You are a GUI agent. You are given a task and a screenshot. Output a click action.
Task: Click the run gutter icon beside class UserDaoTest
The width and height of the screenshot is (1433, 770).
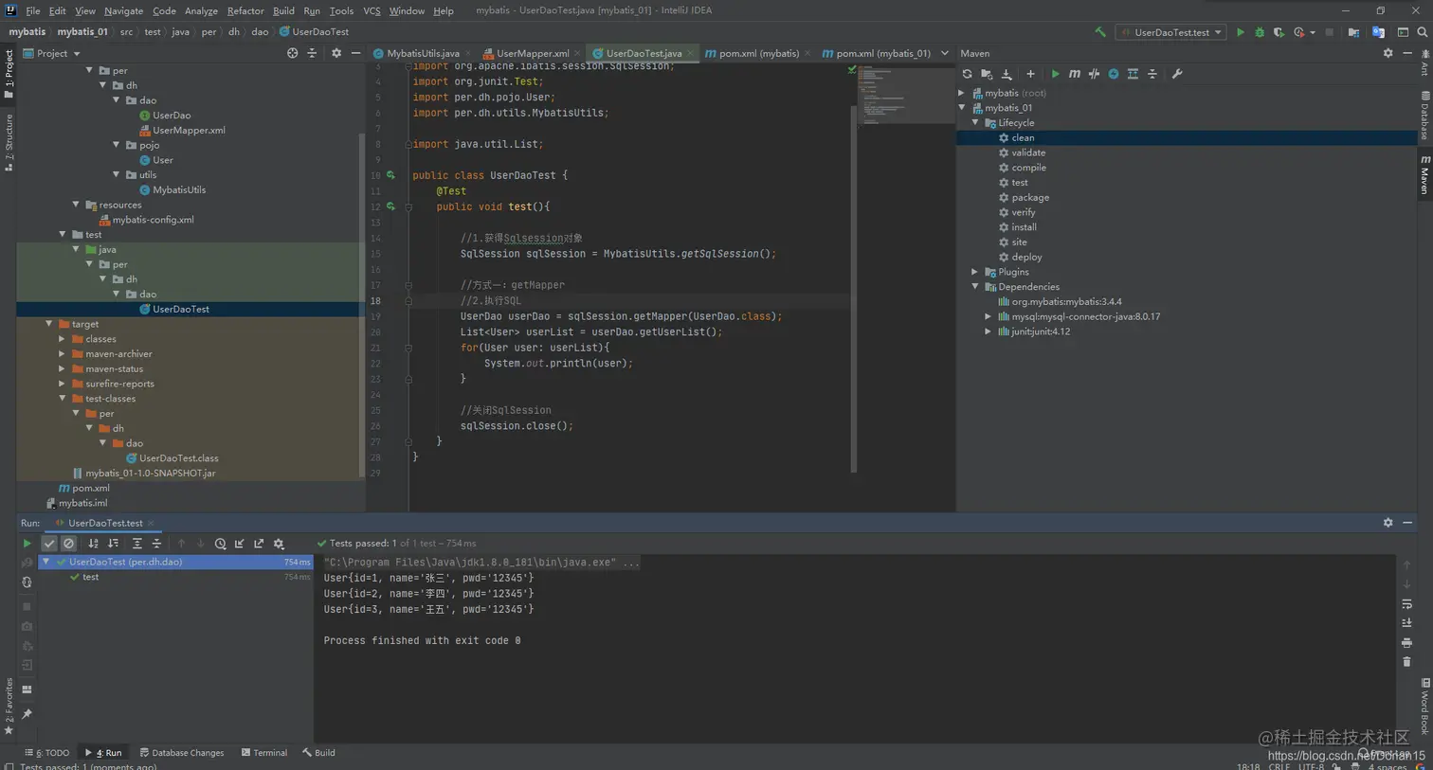[390, 175]
